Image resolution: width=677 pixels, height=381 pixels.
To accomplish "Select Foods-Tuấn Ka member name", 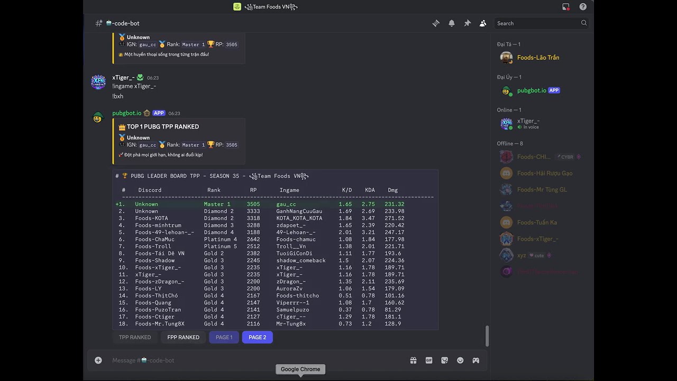I will coord(537,222).
